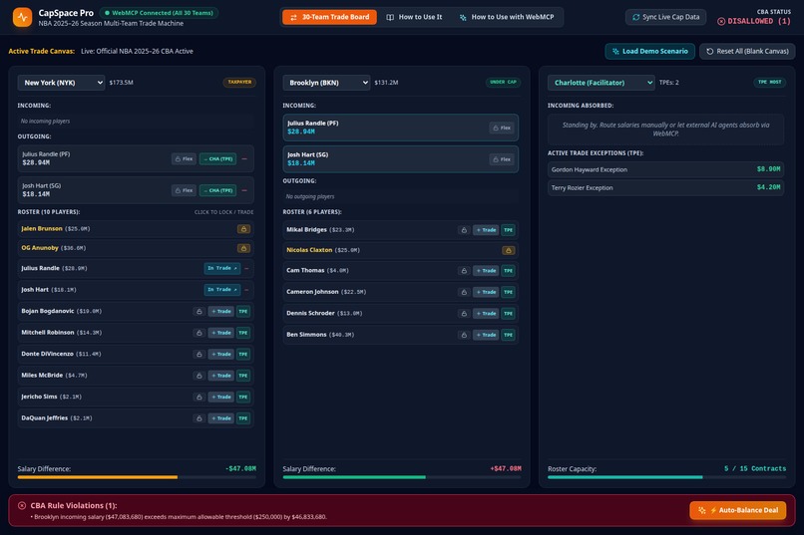Unlock Nicolas Claxton via gold lock toggle

508,251
